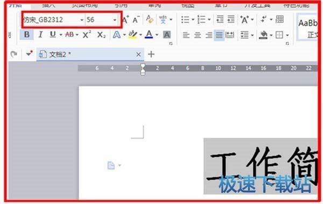The image size is (323, 204).
Task: Apply Underline to the text
Action: point(53,34)
